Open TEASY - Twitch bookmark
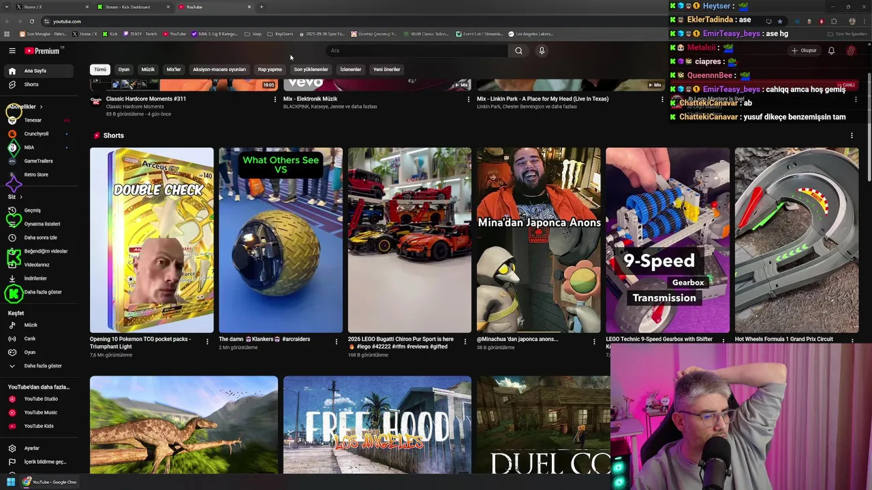 pyautogui.click(x=140, y=34)
